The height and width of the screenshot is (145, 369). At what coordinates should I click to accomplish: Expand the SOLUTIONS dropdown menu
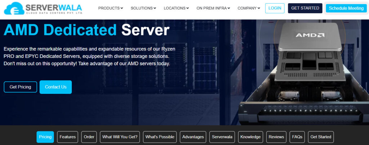click(x=143, y=8)
